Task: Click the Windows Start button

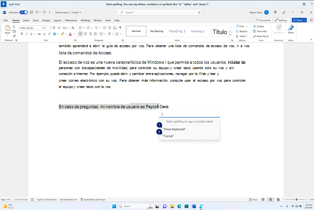Action: tap(114, 206)
